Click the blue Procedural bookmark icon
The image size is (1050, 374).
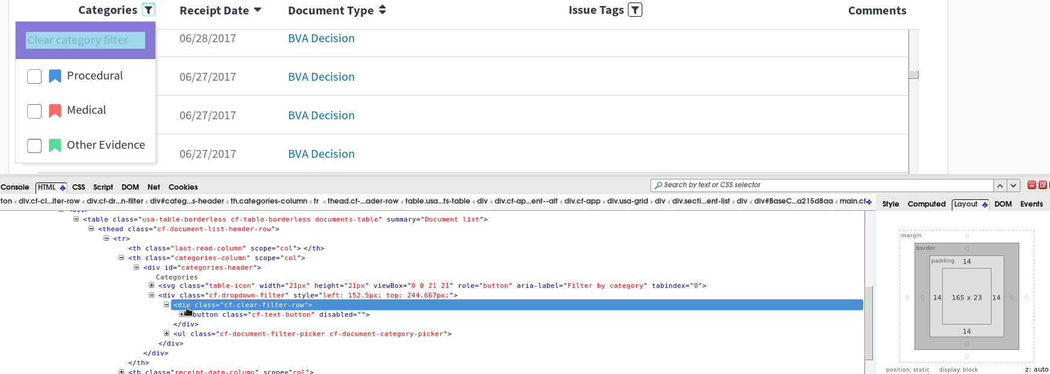(55, 76)
